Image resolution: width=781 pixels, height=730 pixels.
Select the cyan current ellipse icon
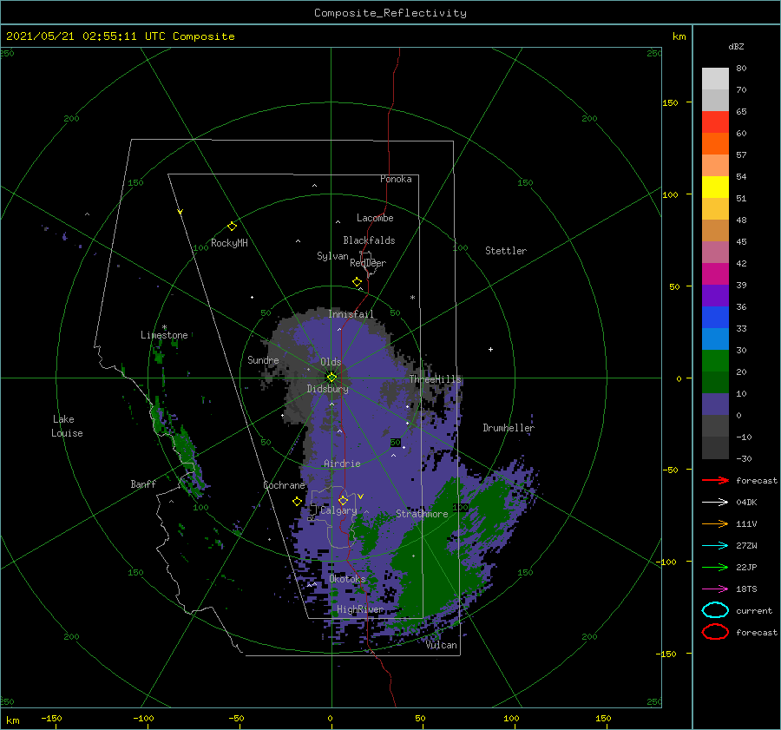tap(715, 610)
